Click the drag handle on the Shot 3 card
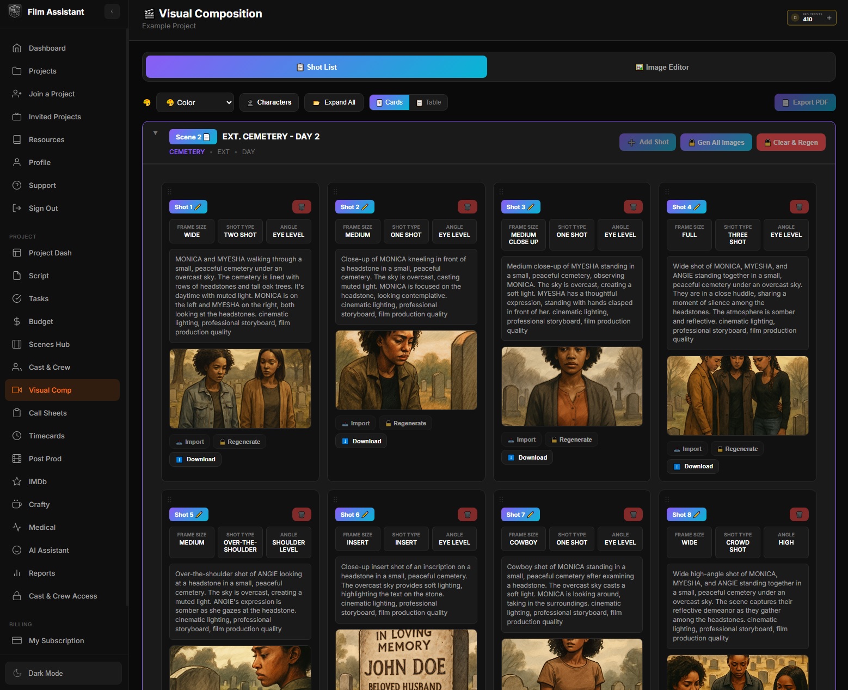848x690 pixels. (501, 192)
